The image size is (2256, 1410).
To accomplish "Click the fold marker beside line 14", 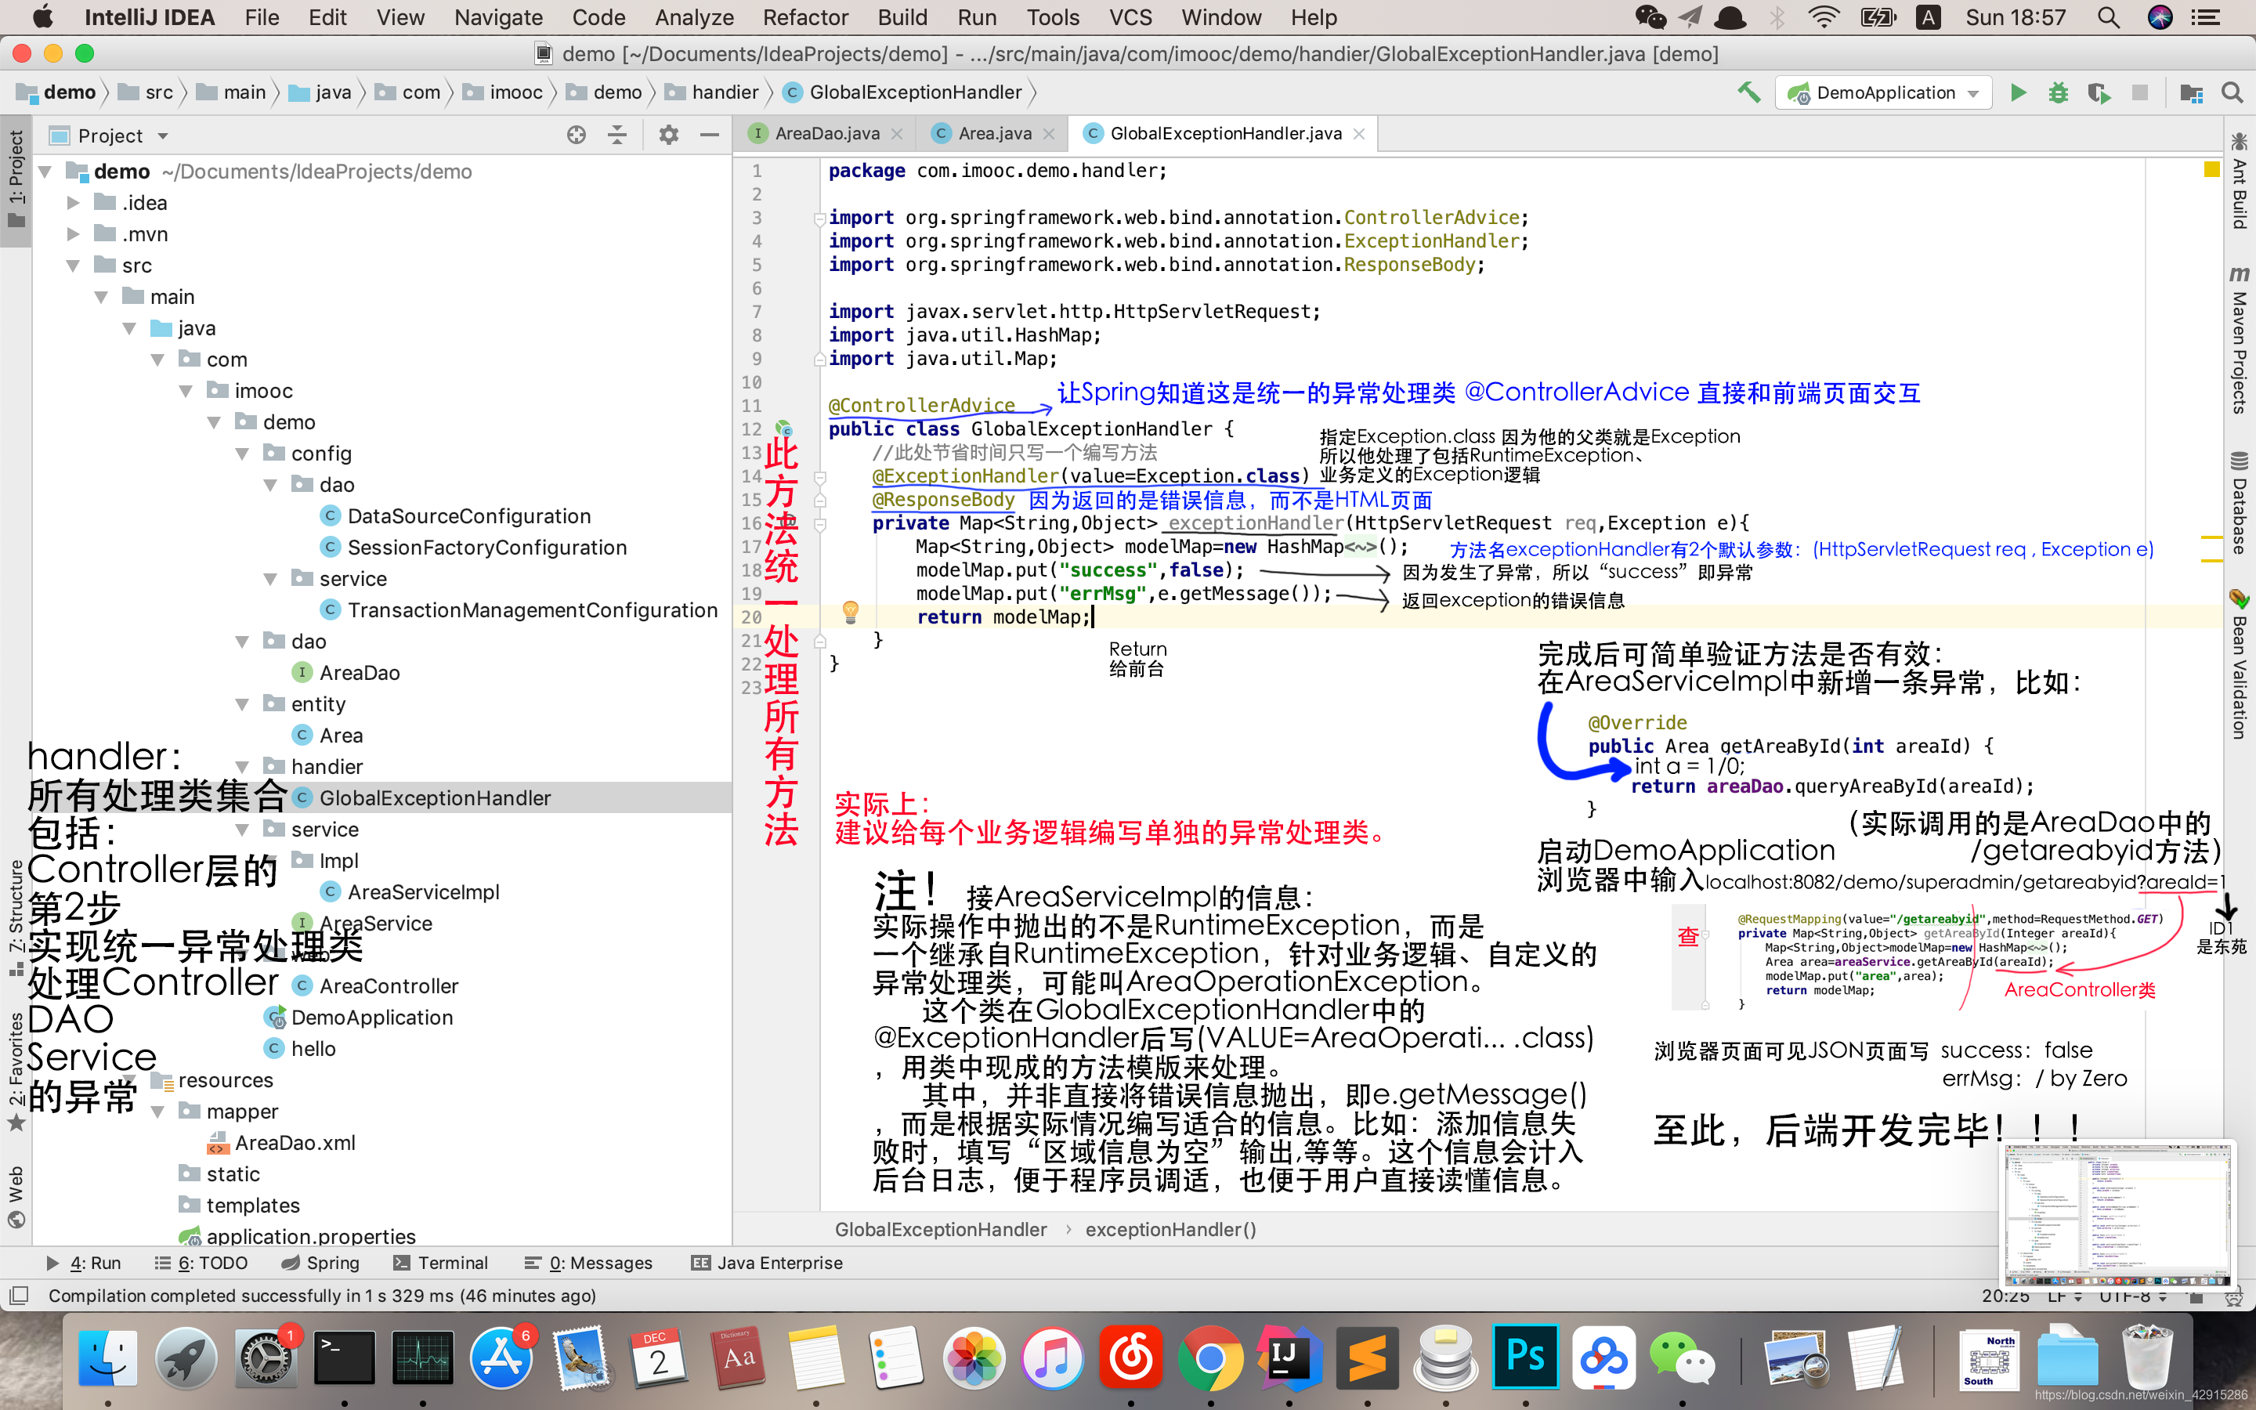I will tap(820, 478).
